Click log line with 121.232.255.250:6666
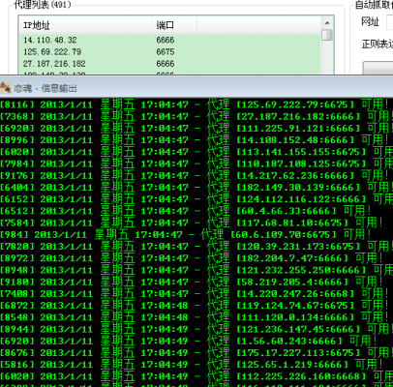This screenshot has width=393, height=387. coord(196,270)
